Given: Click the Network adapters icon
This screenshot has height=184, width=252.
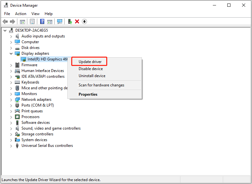Looking at the screenshot, I should (17, 100).
